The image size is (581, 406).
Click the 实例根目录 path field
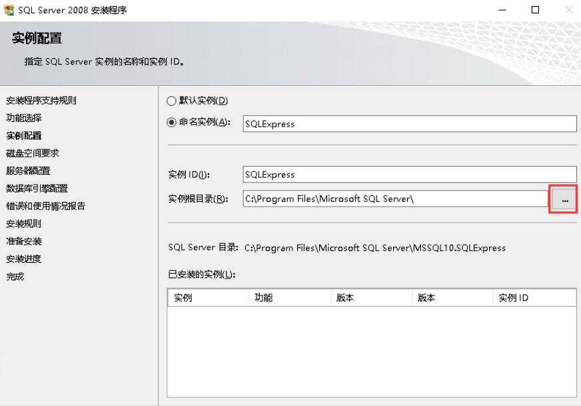pyautogui.click(x=395, y=199)
